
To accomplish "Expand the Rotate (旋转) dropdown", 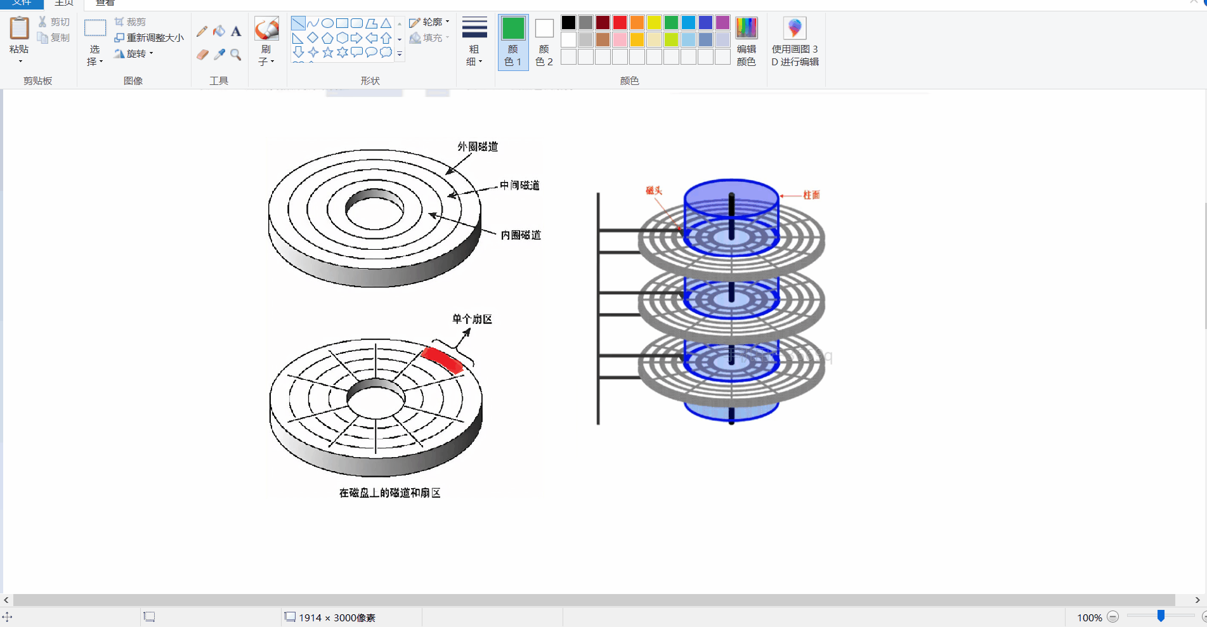I will click(134, 54).
